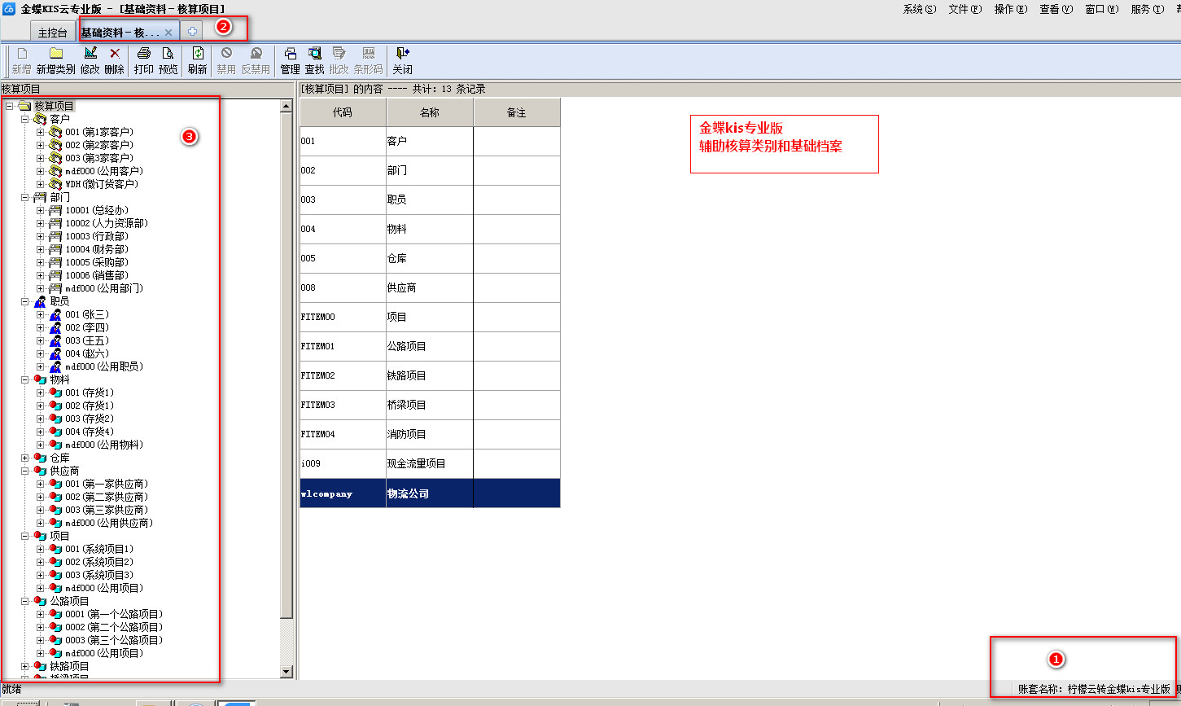Open the 系统 menu
This screenshot has height=706, width=1181.
(x=919, y=9)
